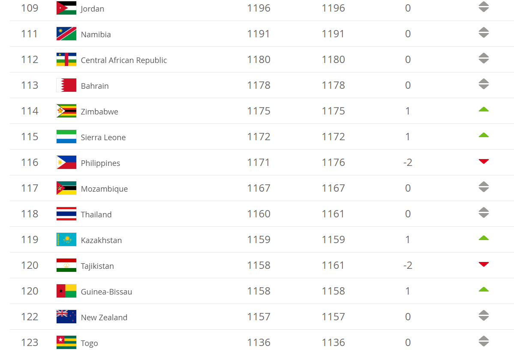The width and height of the screenshot is (514, 355).
Task: Open the Sierra Leone team link
Action: (103, 138)
